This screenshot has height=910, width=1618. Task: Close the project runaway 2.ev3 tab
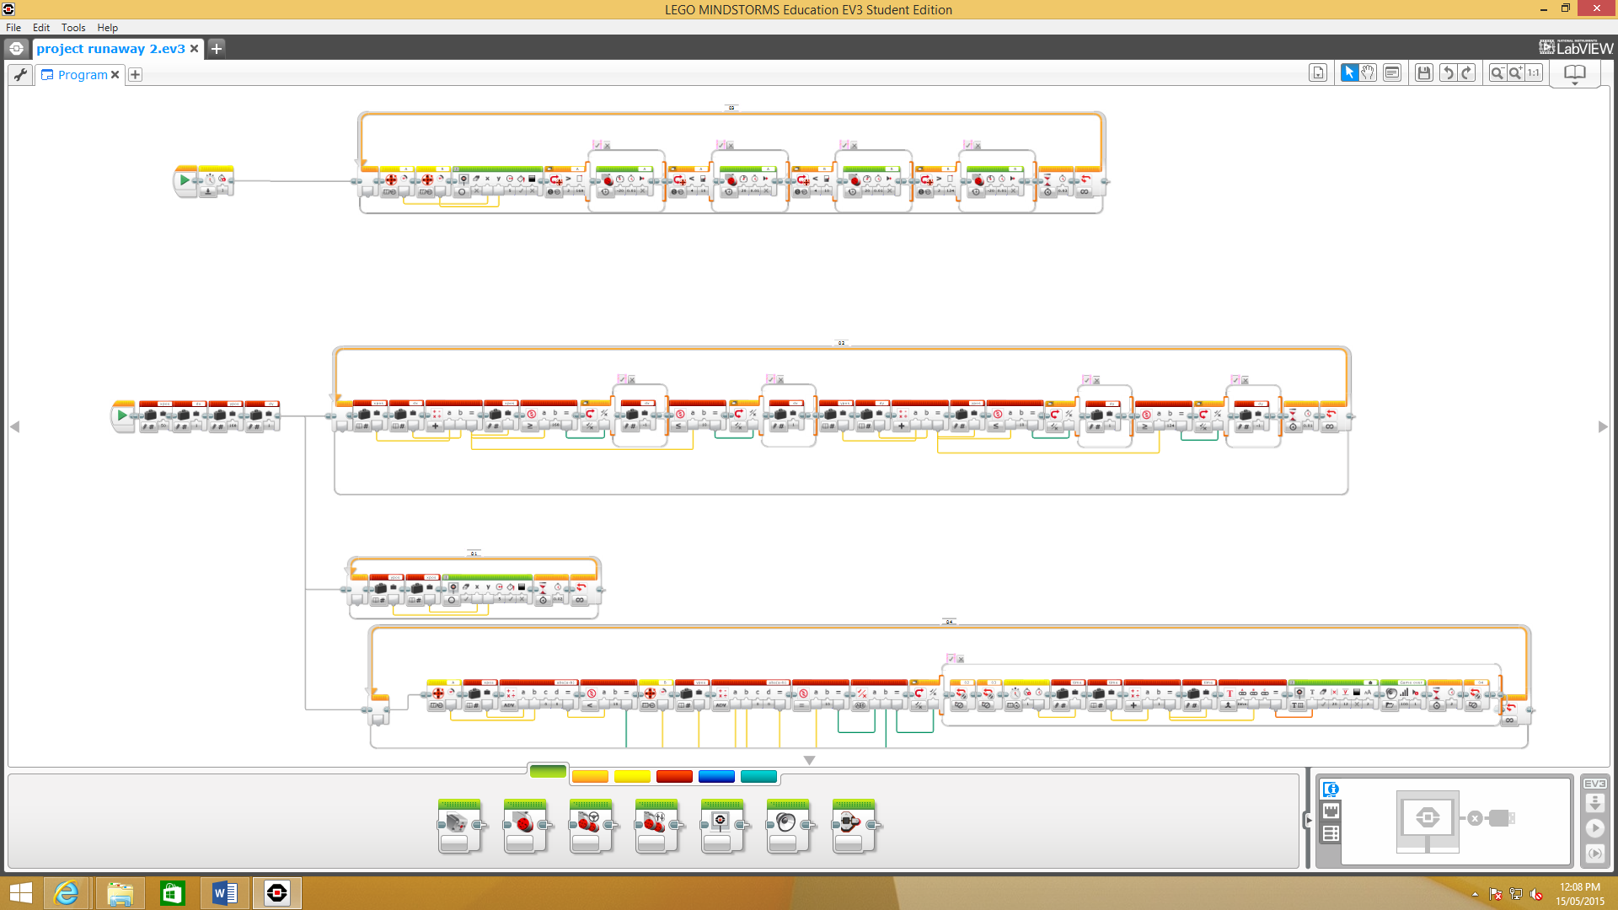tap(195, 49)
